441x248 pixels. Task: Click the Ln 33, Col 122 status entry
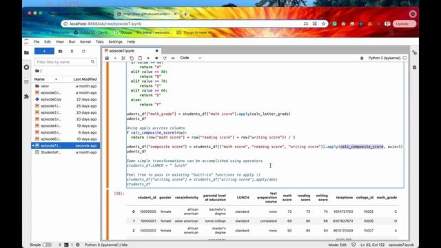(372, 245)
